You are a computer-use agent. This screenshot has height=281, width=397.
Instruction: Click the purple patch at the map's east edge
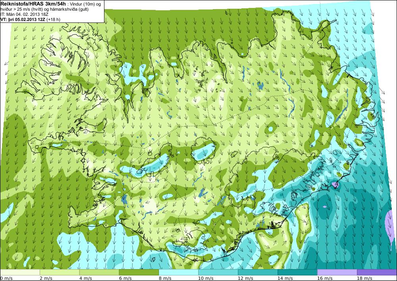point(390,225)
